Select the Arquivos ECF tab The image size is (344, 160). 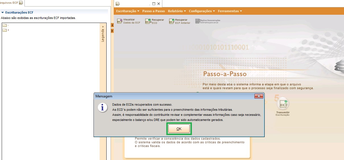click(11, 3)
